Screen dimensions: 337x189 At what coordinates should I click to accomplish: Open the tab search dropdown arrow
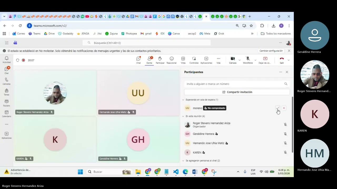coord(4,16)
